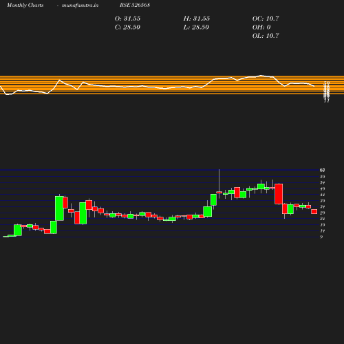This screenshot has height=344, width=344.
Task: Click the close value "C: 28.50"
Action: (x=127, y=28)
